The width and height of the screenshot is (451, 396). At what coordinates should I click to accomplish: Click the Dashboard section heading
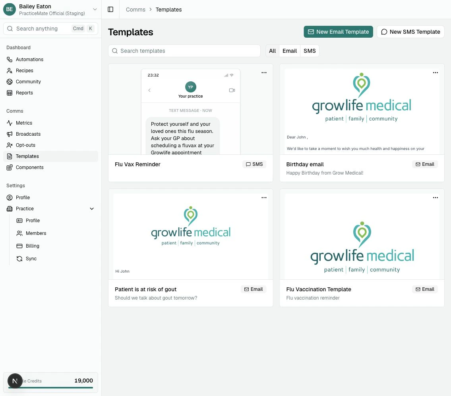18,47
